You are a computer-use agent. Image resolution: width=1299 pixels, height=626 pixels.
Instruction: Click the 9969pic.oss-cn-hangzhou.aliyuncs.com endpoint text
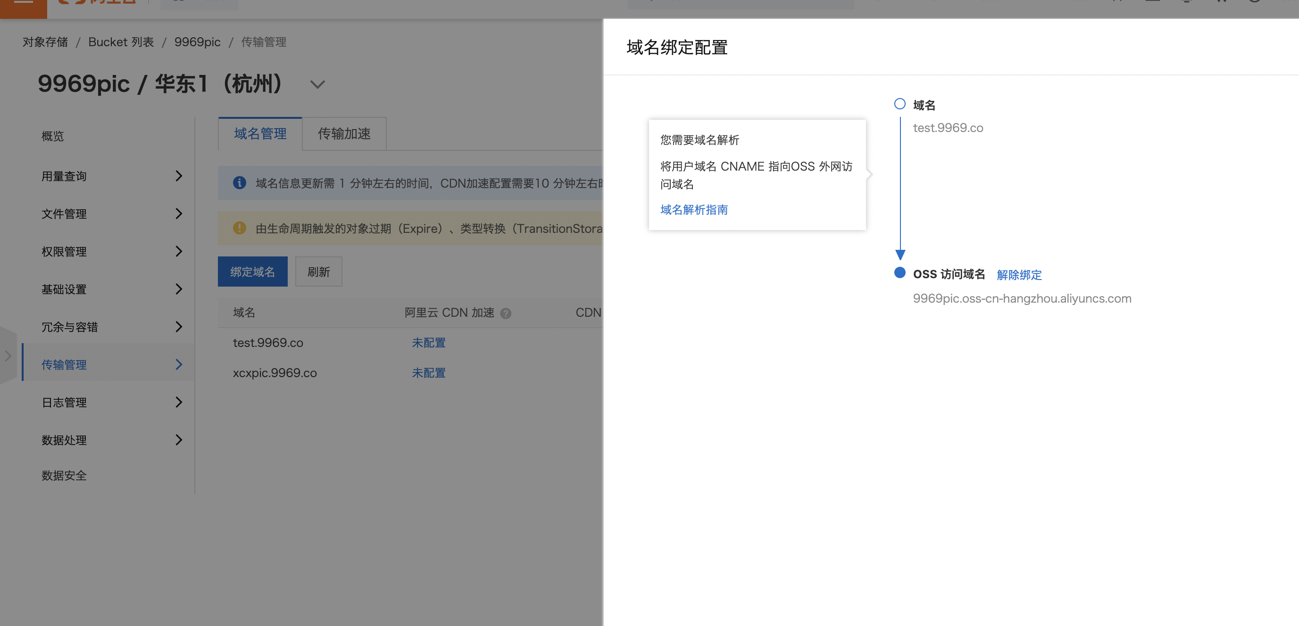point(1022,298)
